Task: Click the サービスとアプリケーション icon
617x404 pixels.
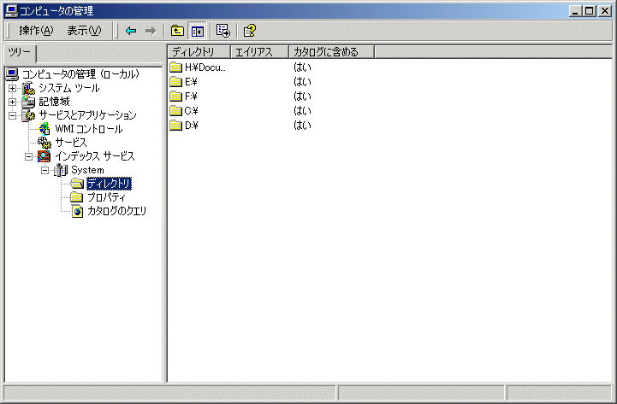Action: click(x=28, y=115)
